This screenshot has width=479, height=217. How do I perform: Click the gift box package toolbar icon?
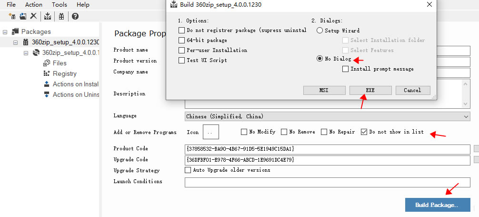coord(61,16)
